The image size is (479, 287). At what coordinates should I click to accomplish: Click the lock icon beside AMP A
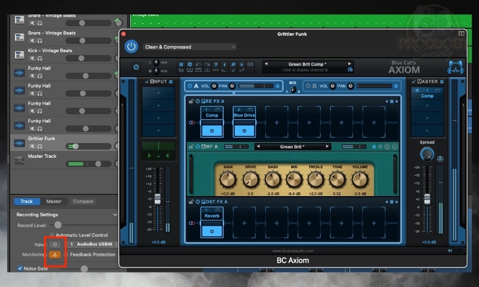click(191, 146)
